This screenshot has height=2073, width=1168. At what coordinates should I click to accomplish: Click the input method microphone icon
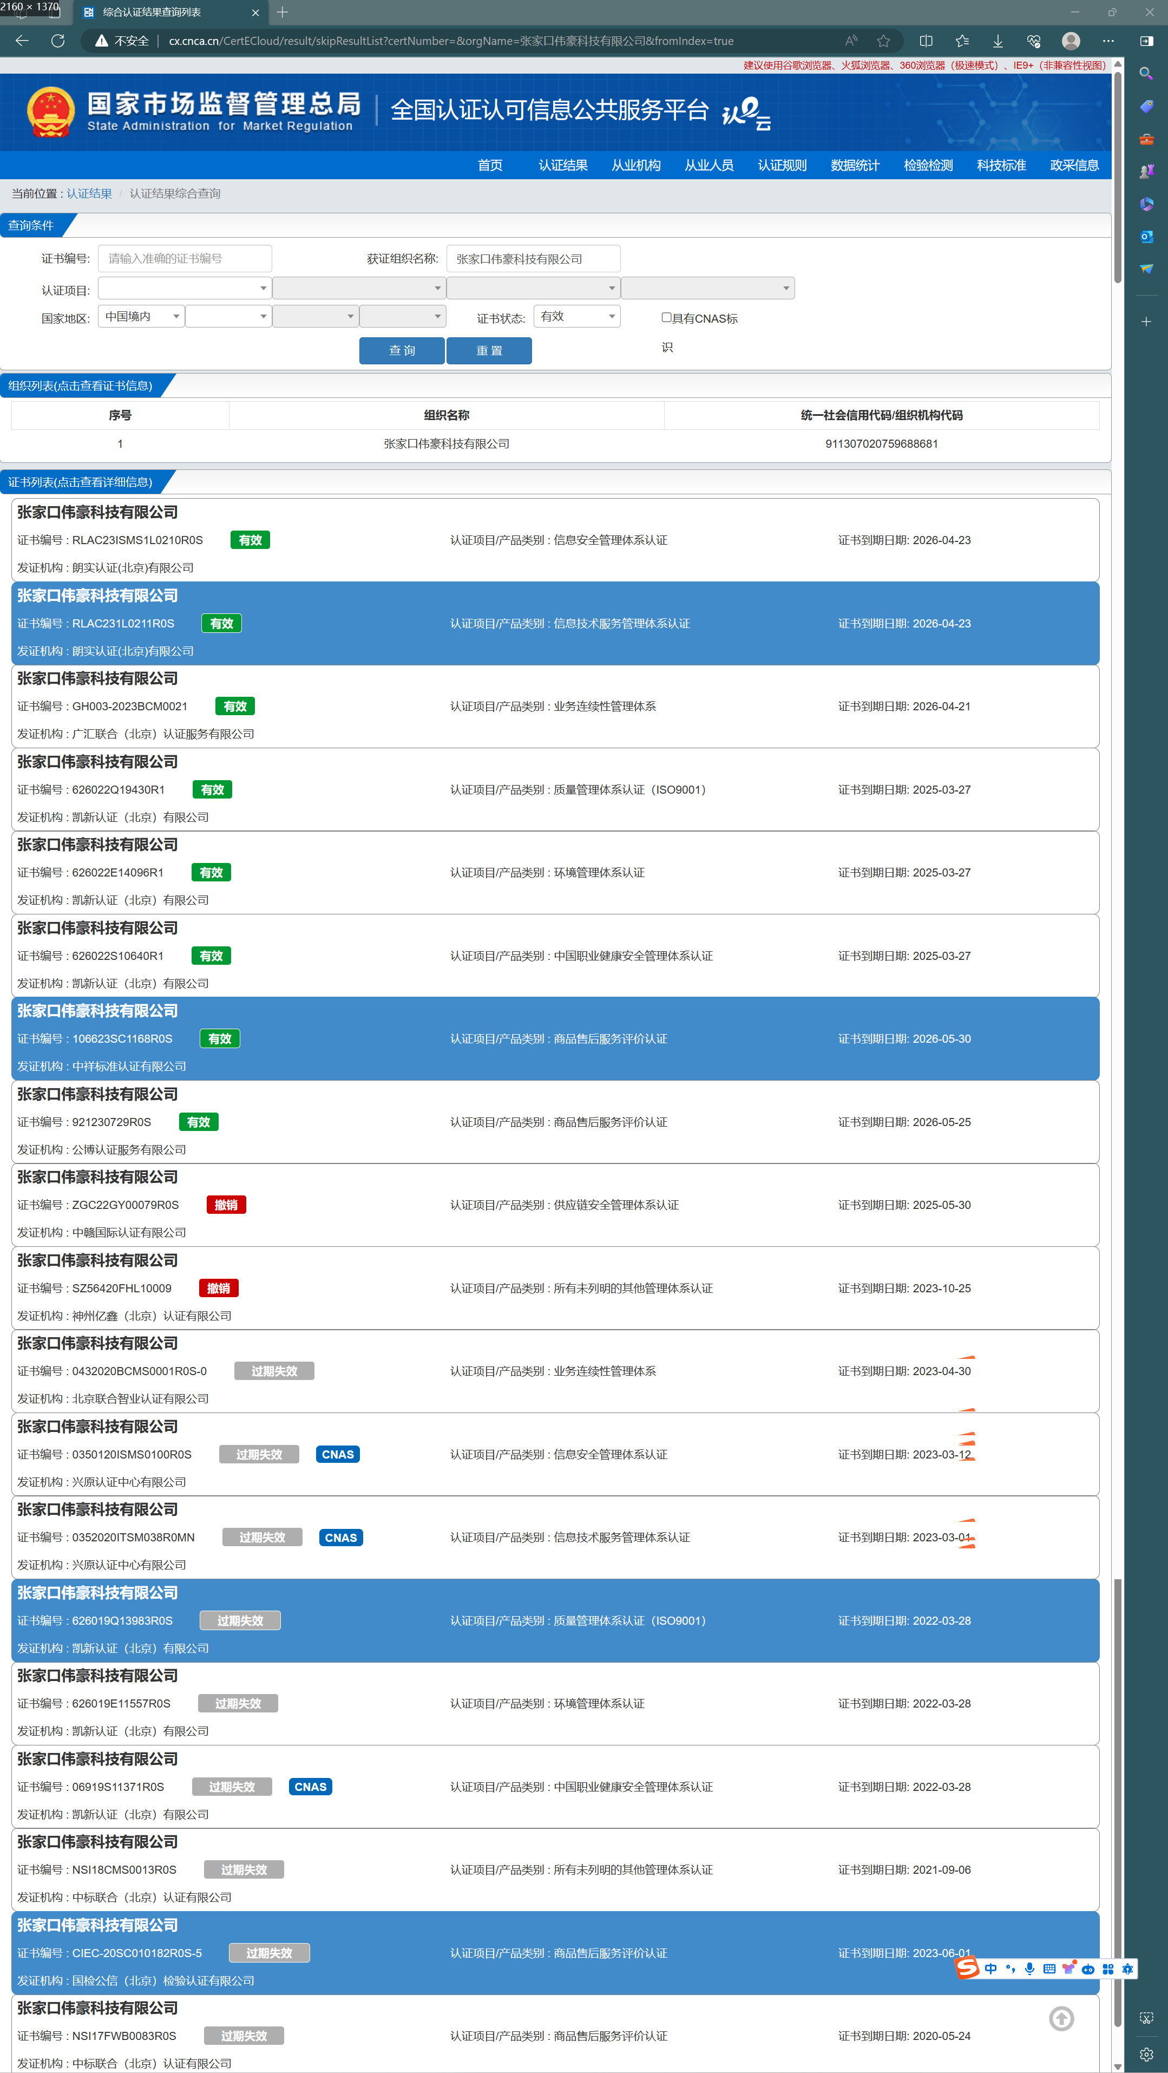coord(1029,1969)
